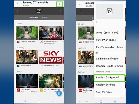Select Play TV sound on phone
The image size is (139, 104).
pyautogui.click(x=109, y=47)
